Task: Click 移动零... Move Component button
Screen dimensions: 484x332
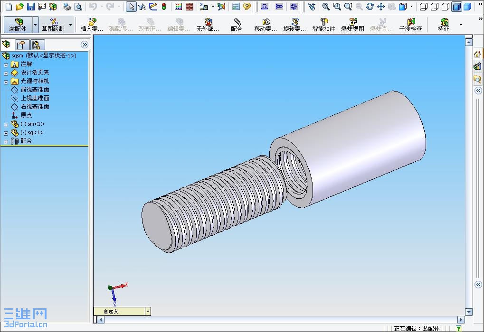Action: coord(266,25)
